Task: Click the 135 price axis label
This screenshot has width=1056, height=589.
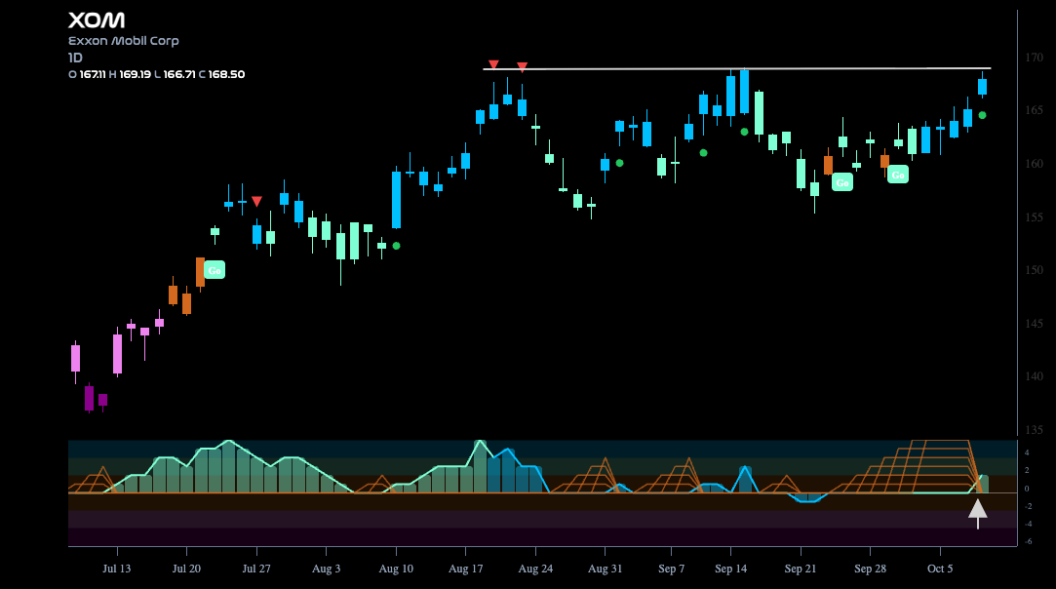Action: [1034, 429]
